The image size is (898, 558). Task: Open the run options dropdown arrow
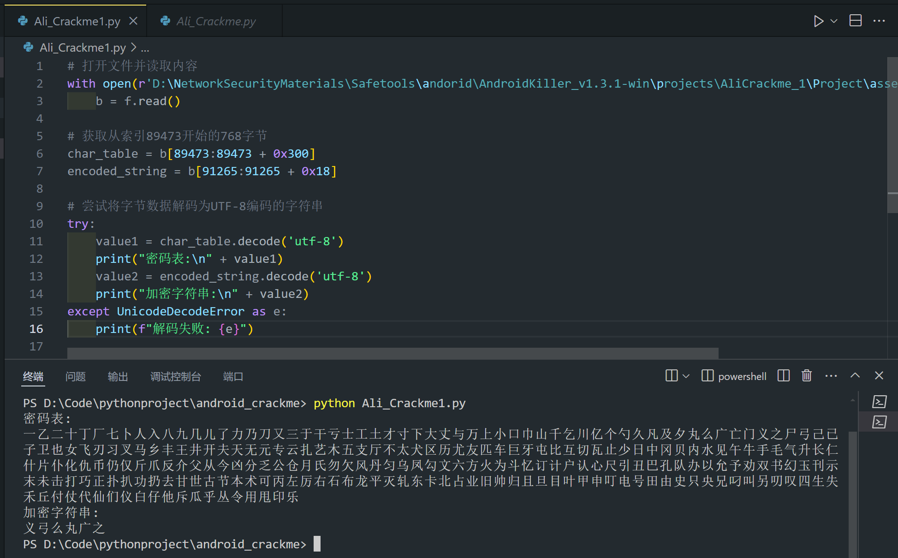(x=834, y=21)
